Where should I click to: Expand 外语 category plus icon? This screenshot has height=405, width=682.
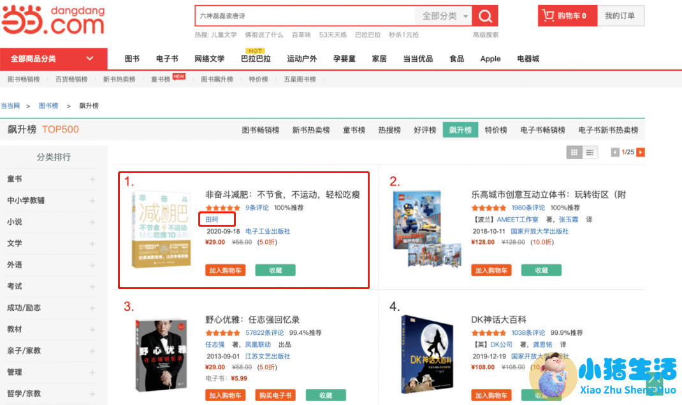click(92, 265)
